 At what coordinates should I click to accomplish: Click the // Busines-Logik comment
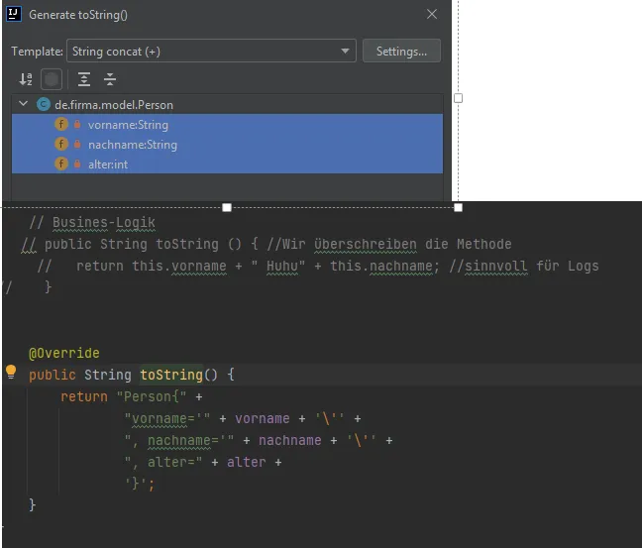92,222
